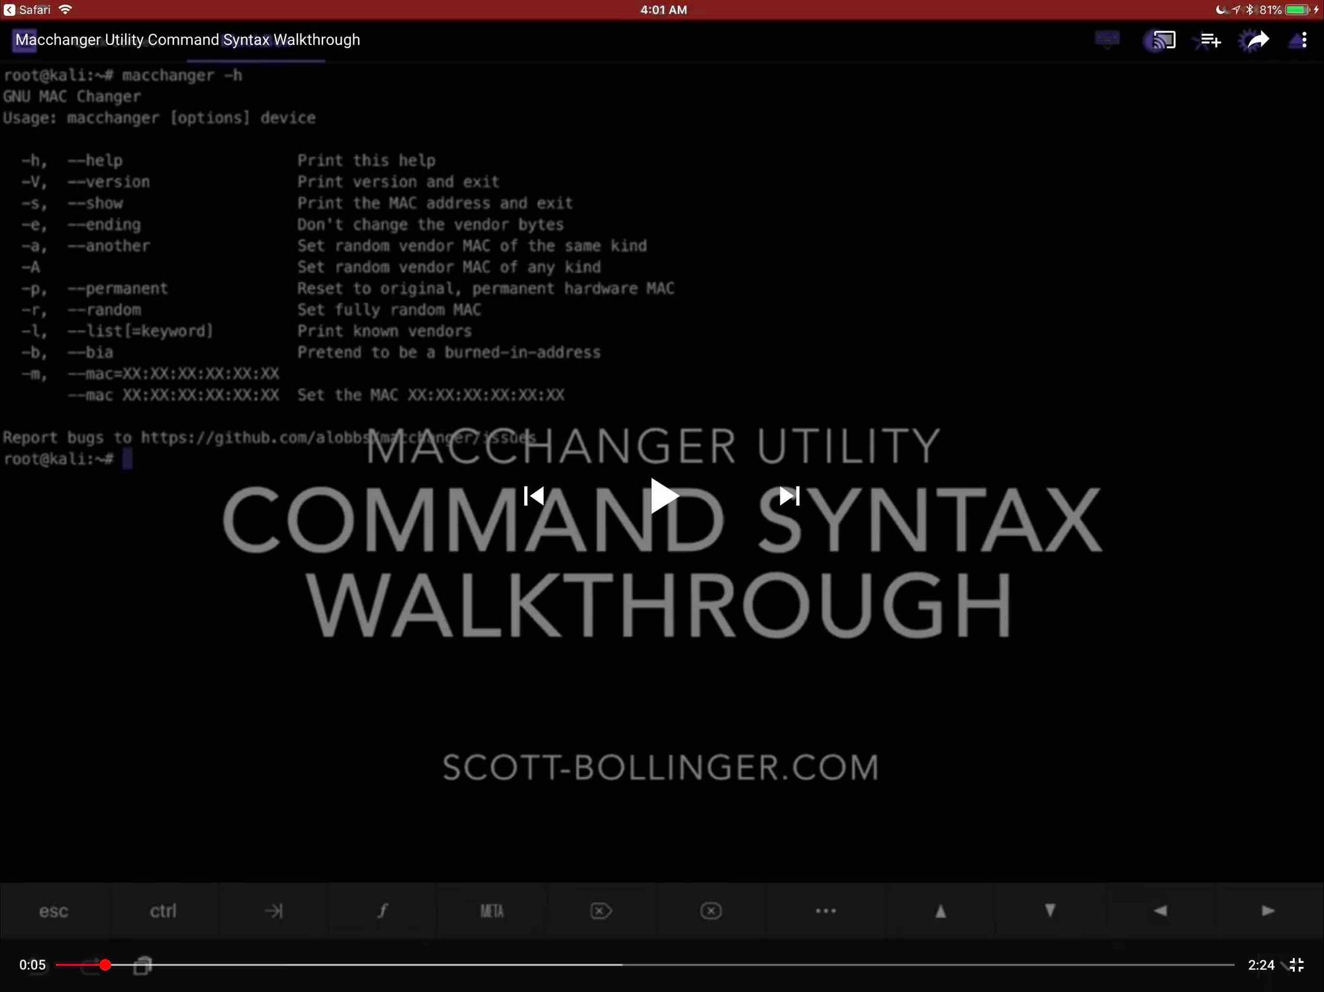Click the SCOTT-BOLLINGER.COM text
Image resolution: width=1324 pixels, height=992 pixels.
[661, 768]
